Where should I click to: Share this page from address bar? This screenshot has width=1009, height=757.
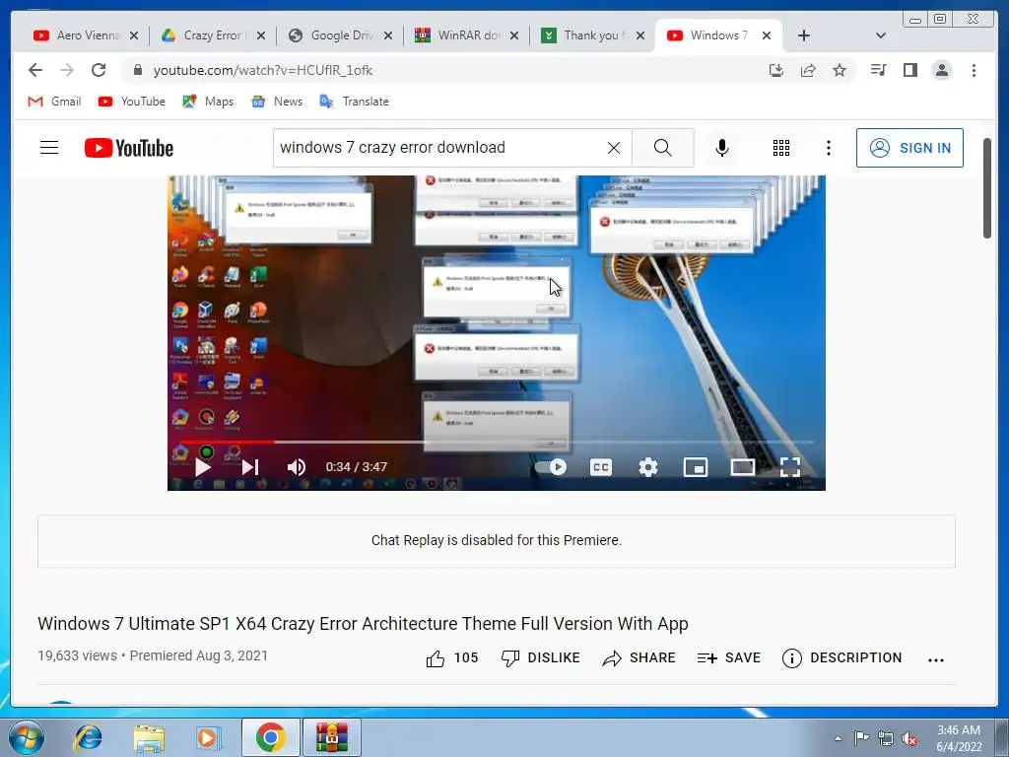[808, 70]
